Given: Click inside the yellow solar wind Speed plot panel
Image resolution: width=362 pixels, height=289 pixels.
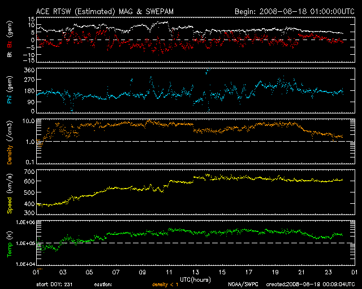Looking at the screenshot, I should [196, 192].
